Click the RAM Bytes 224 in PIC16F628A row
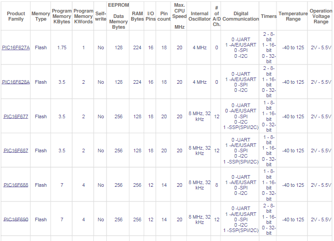Image resolution: width=334 pixels, height=241 pixels. (137, 82)
